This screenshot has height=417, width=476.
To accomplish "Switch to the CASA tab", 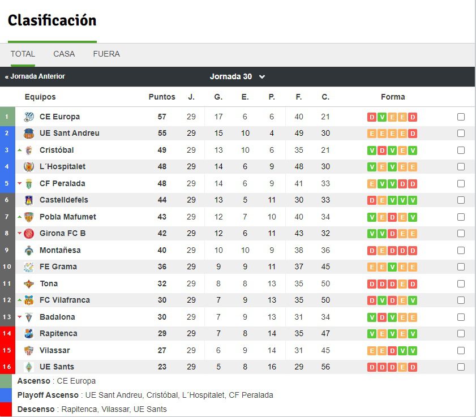I will (x=64, y=54).
